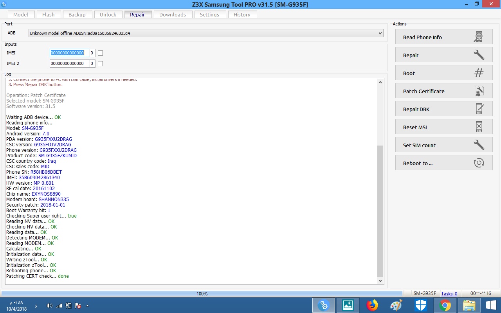Click the 00**-**16 status entry
The image size is (501, 313).
(x=481, y=293)
